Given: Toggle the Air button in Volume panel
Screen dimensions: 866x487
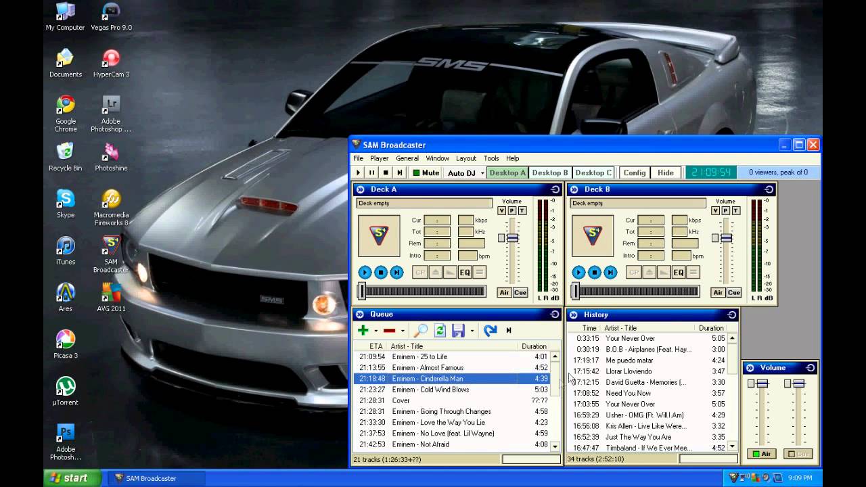Looking at the screenshot, I should coord(762,454).
